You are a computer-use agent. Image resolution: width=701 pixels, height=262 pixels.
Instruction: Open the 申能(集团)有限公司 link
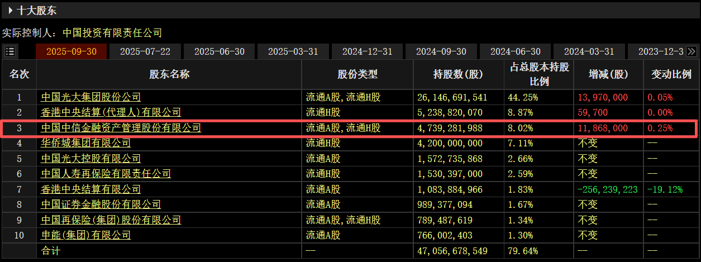pos(86,235)
